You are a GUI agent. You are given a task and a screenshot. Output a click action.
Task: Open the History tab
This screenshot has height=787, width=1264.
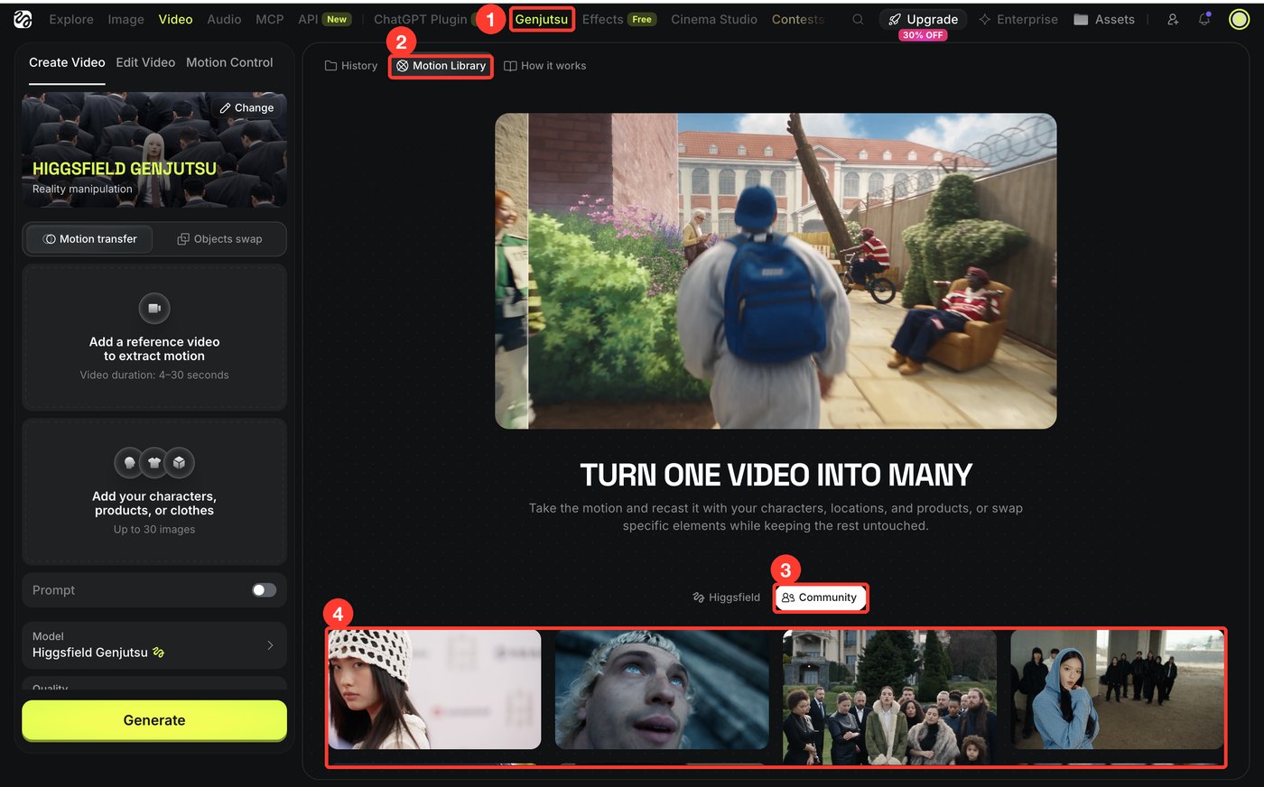(x=351, y=66)
